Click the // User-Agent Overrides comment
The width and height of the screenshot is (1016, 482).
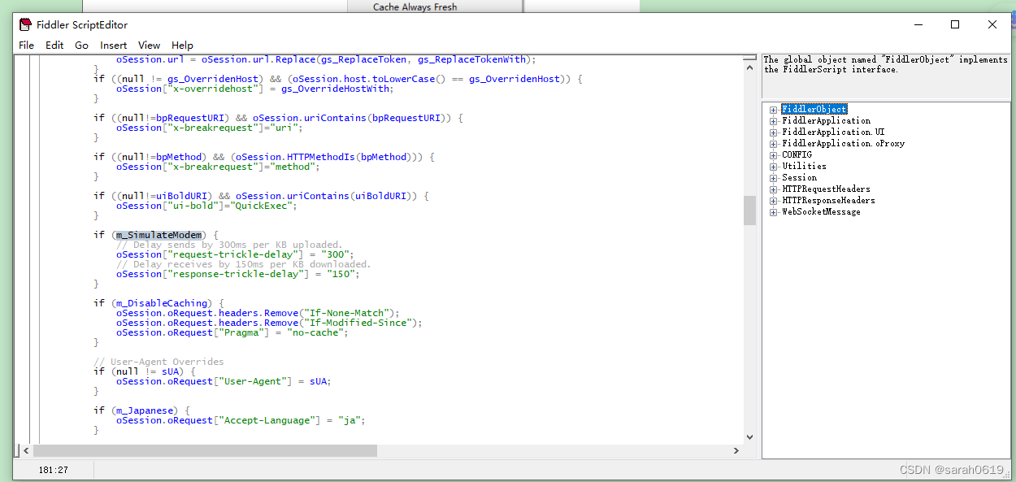158,362
